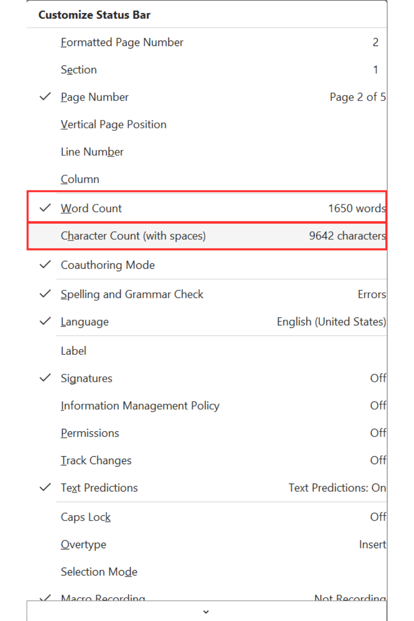Choose Line Number from the list
Screen dimensions: 414x621
[x=207, y=152]
